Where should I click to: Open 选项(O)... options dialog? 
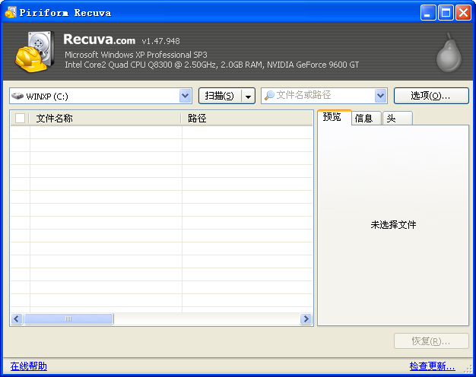(x=431, y=96)
